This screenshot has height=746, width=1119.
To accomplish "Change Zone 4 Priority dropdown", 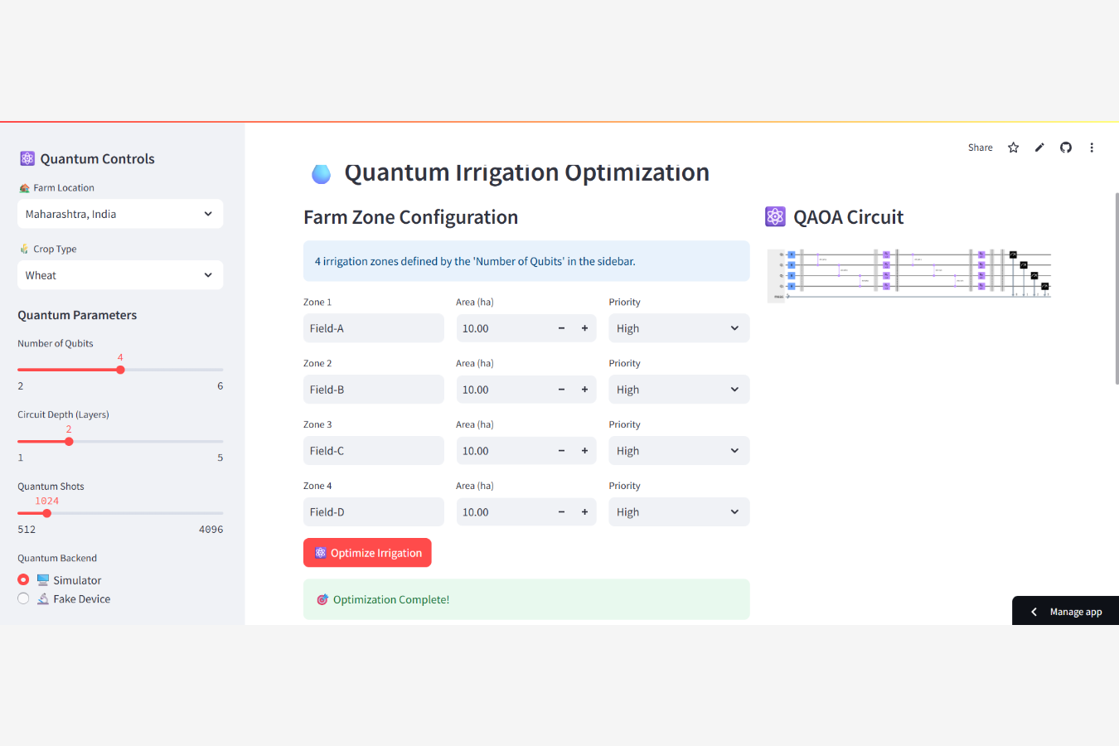I will [679, 512].
